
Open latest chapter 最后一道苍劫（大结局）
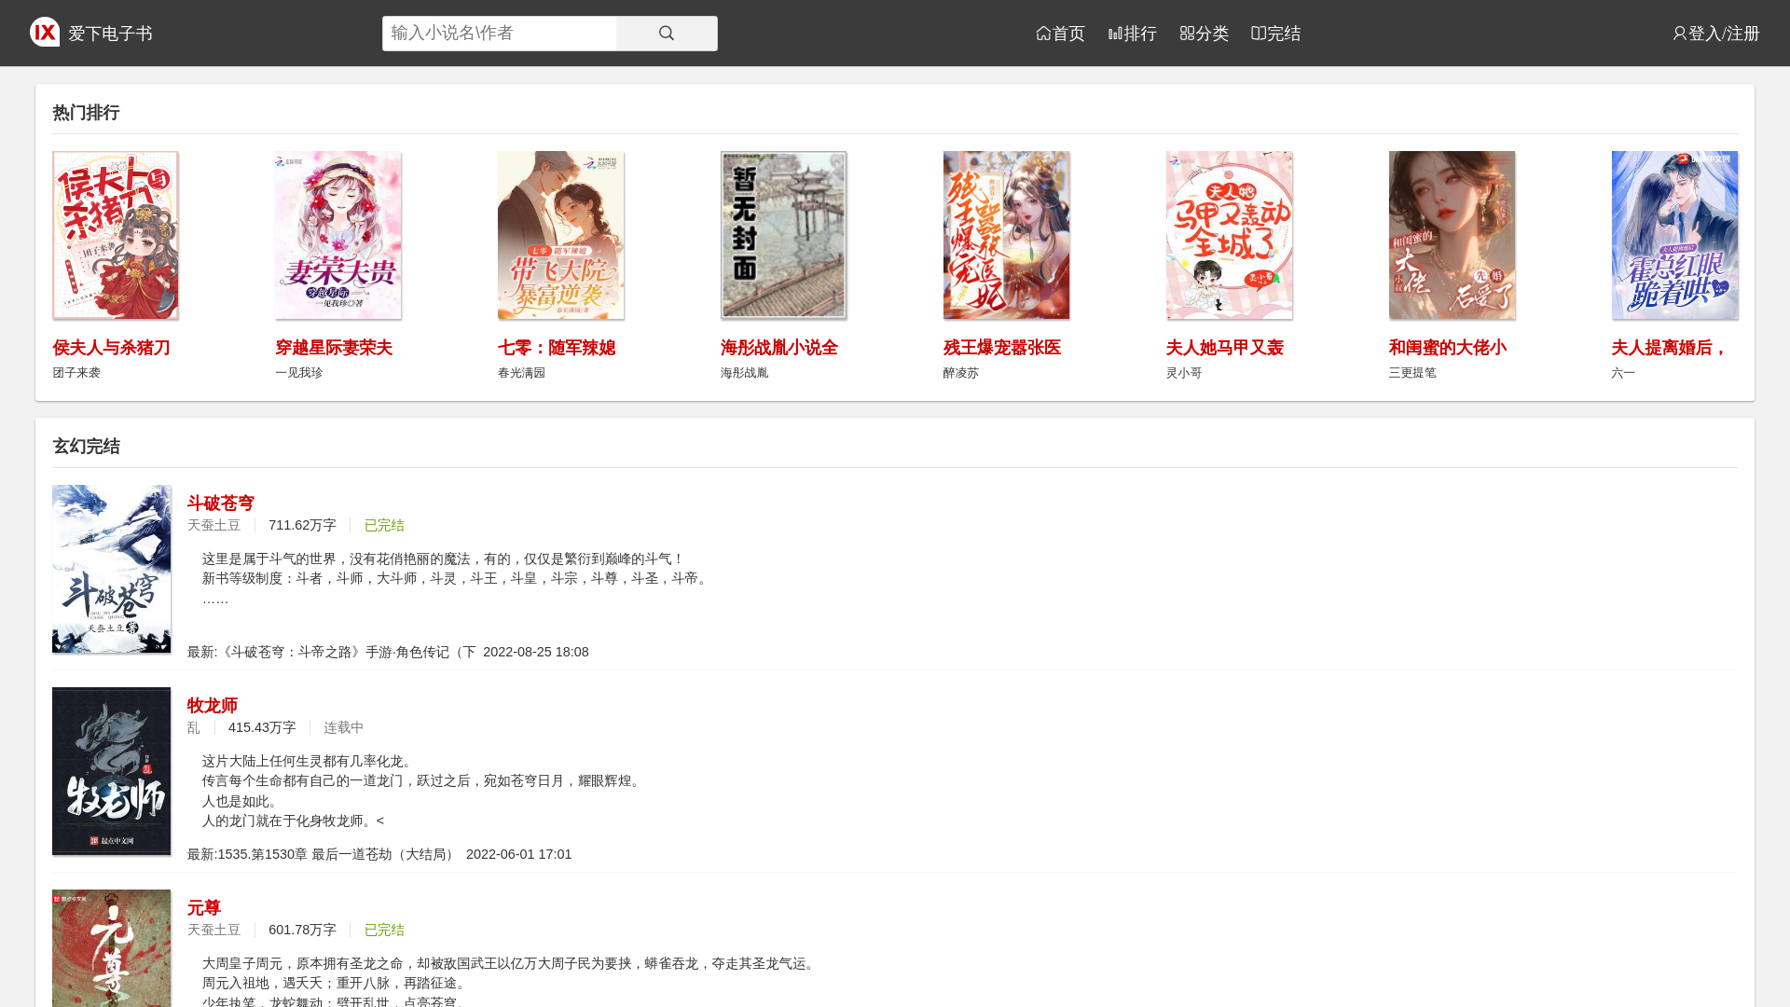(323, 855)
